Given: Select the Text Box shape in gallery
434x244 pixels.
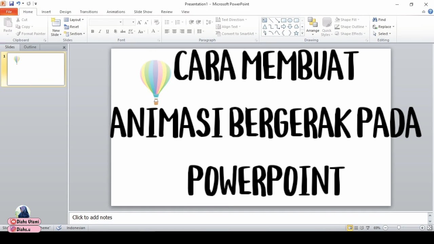Looking at the screenshot, I should [x=264, y=20].
